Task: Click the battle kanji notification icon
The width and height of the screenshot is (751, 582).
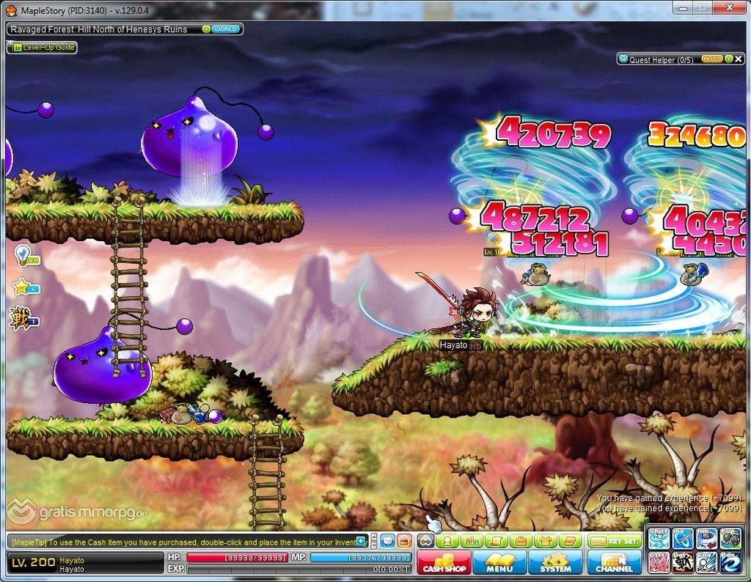Action: [21, 317]
